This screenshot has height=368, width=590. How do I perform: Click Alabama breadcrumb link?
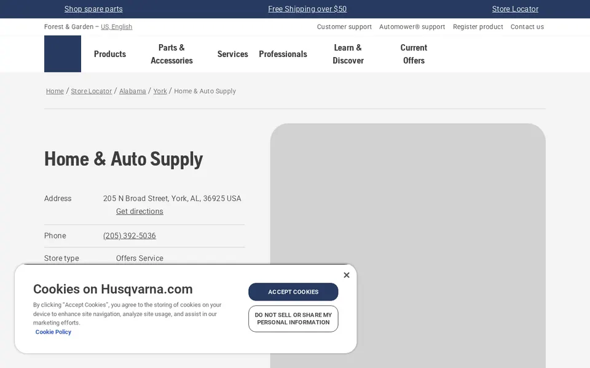(133, 91)
